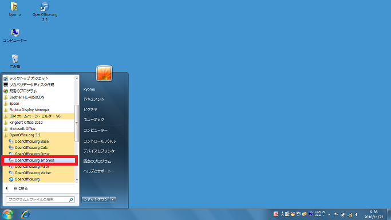This screenshot has width=391, height=220.
Task: Open the volume speaker tray icon
Action: 357,214
